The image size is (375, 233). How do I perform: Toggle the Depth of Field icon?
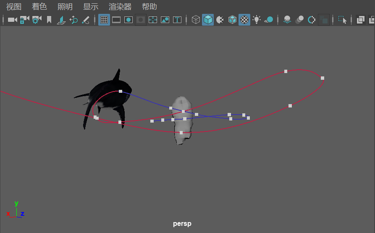pos(324,20)
